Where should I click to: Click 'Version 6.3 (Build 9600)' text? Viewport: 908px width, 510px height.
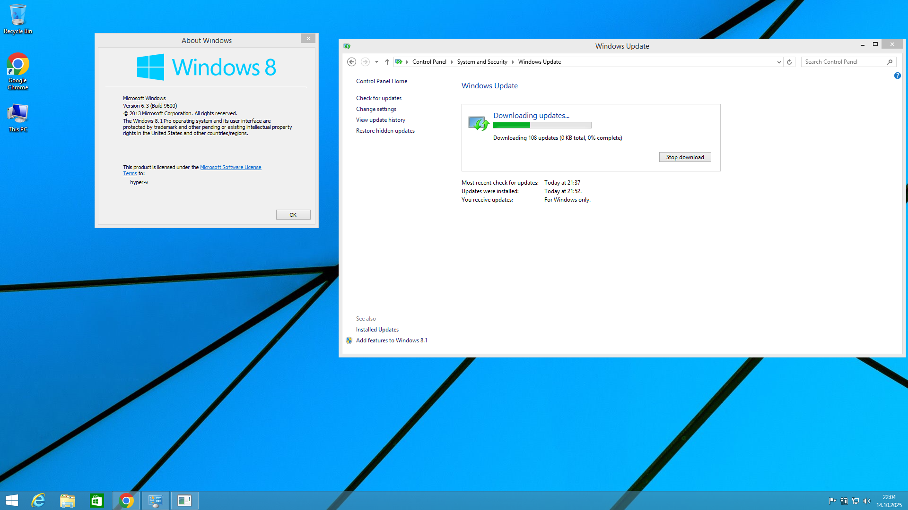point(150,106)
